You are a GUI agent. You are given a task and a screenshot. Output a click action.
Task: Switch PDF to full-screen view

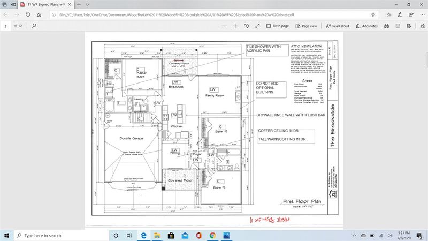(257, 26)
